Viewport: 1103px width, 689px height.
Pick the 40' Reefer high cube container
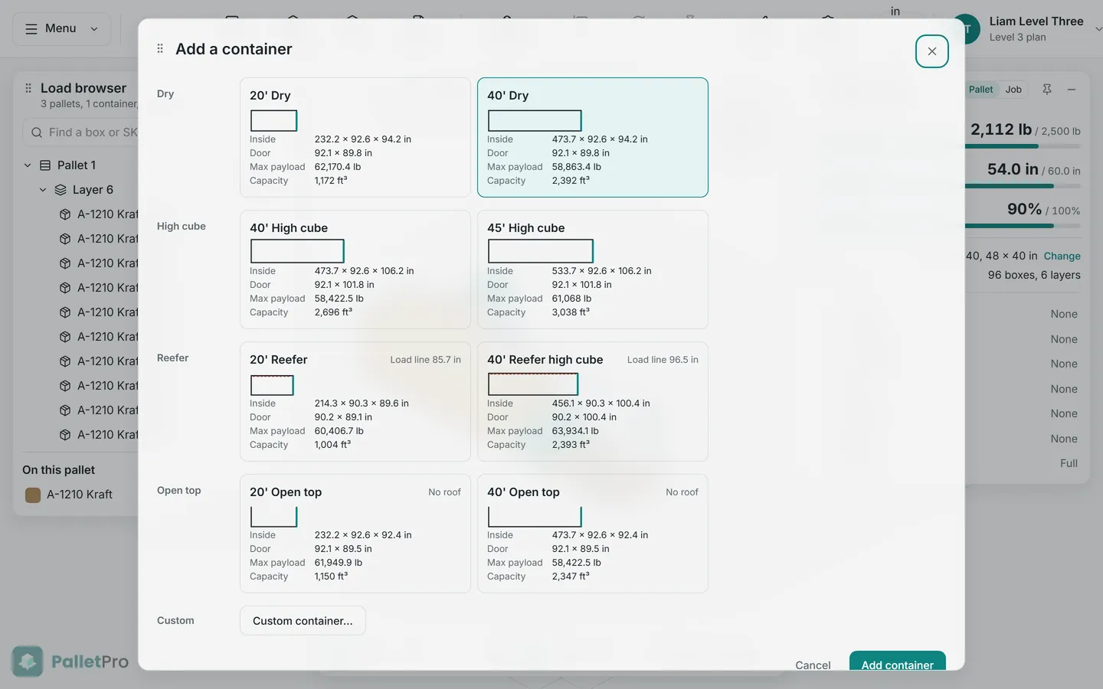592,402
